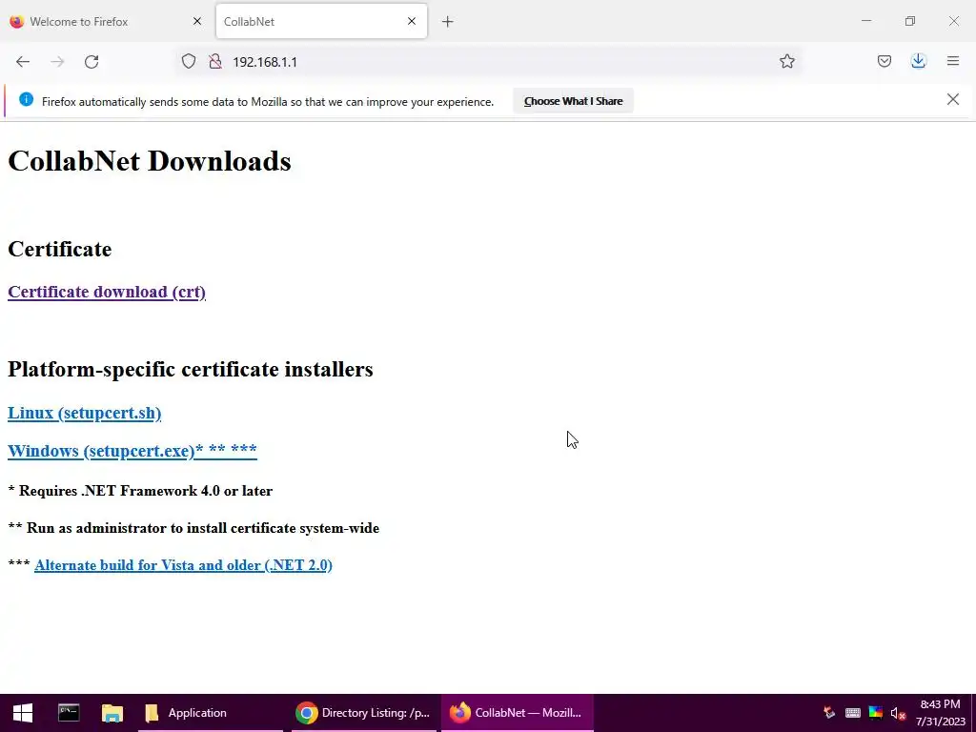Reload the current page
The width and height of the screenshot is (976, 732).
pos(91,62)
